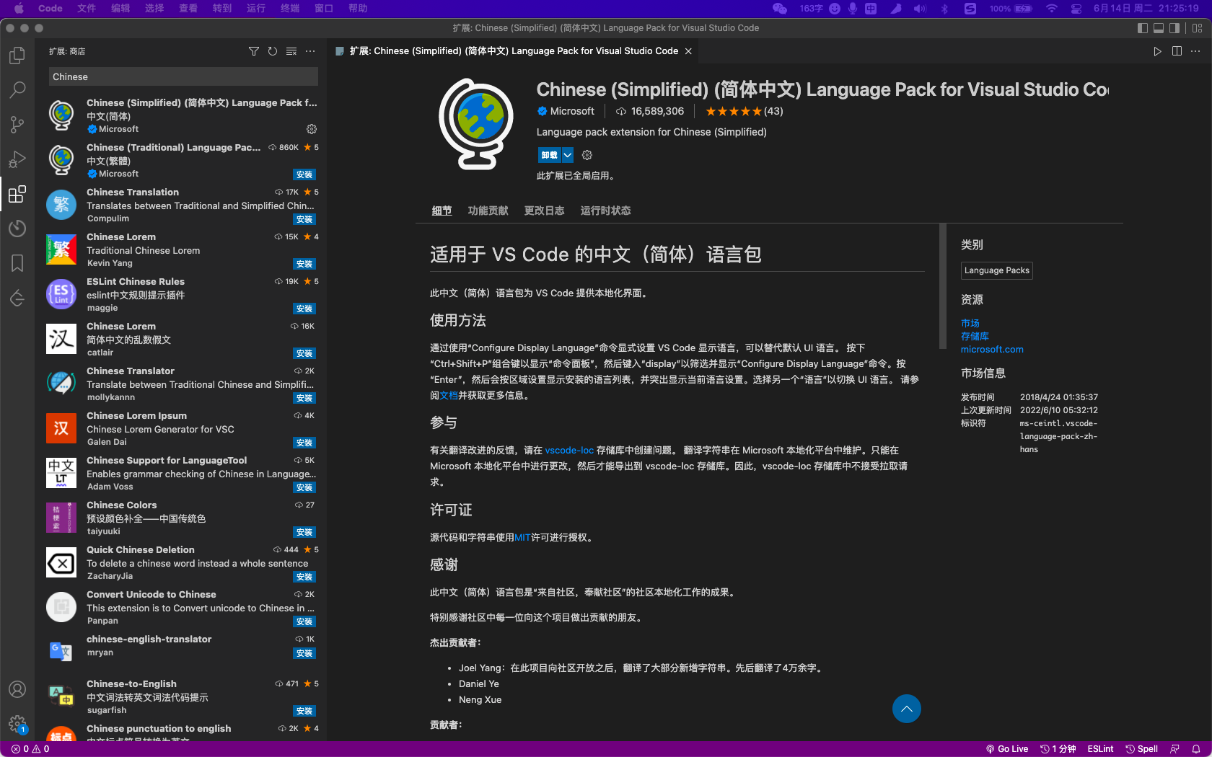This screenshot has height=757, width=1212.
Task: Open the Explorer view in activity bar
Action: click(x=17, y=56)
